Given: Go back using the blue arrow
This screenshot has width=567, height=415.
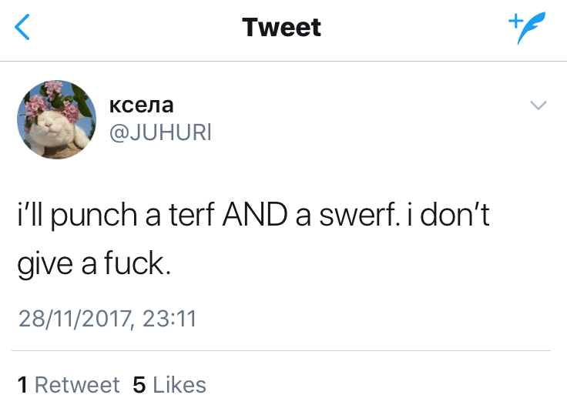Looking at the screenshot, I should (24, 28).
